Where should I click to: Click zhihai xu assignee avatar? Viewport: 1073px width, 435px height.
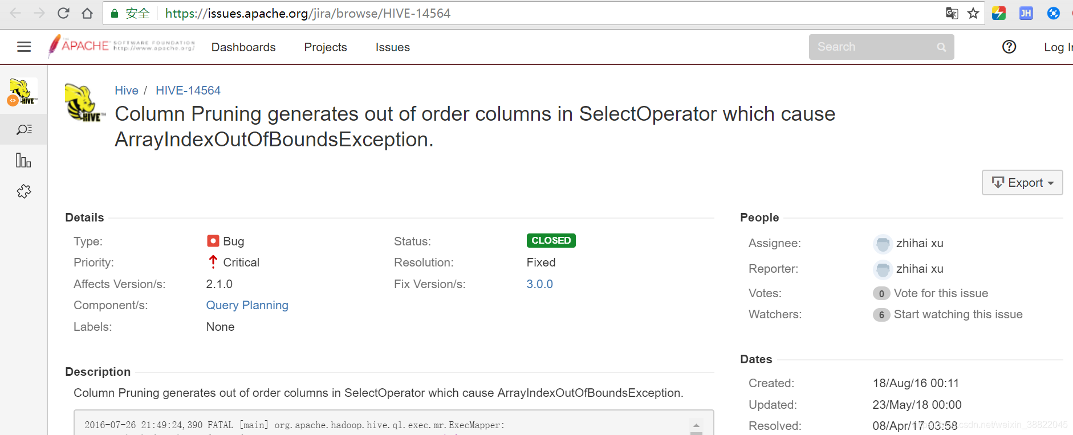click(x=883, y=244)
